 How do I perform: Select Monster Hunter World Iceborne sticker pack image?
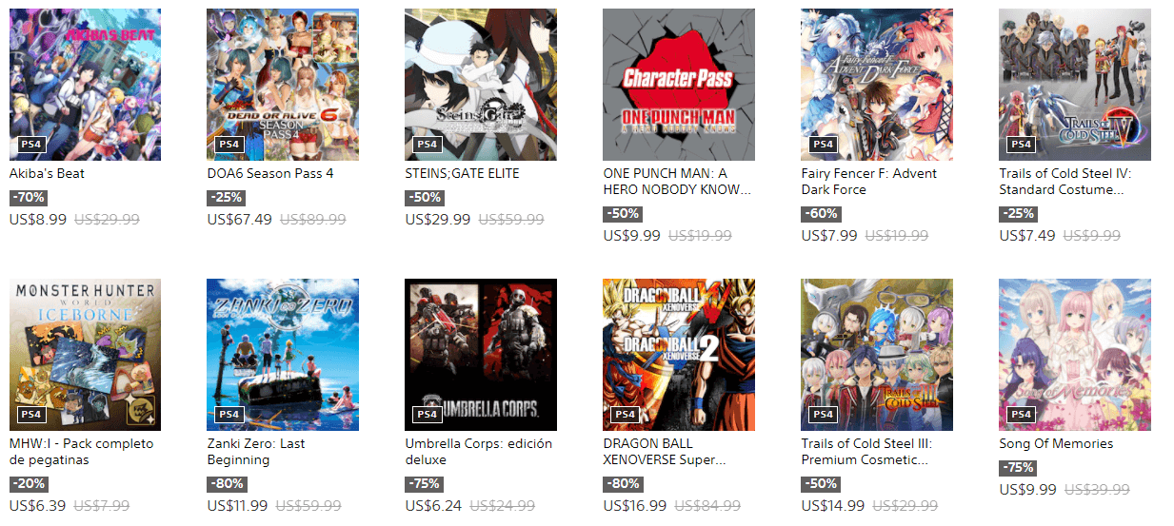(85, 355)
